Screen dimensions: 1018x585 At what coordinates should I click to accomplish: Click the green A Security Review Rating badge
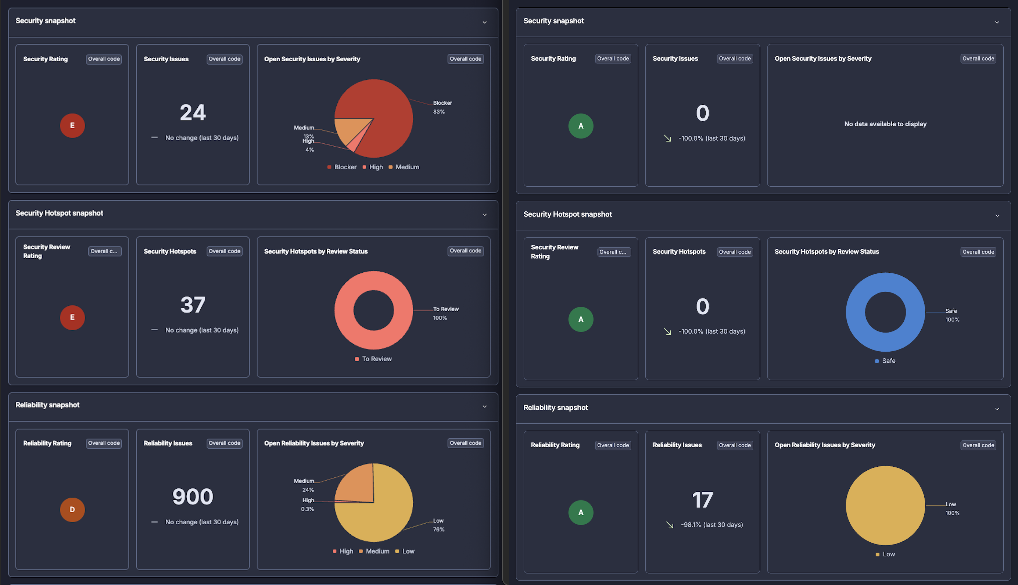click(581, 319)
